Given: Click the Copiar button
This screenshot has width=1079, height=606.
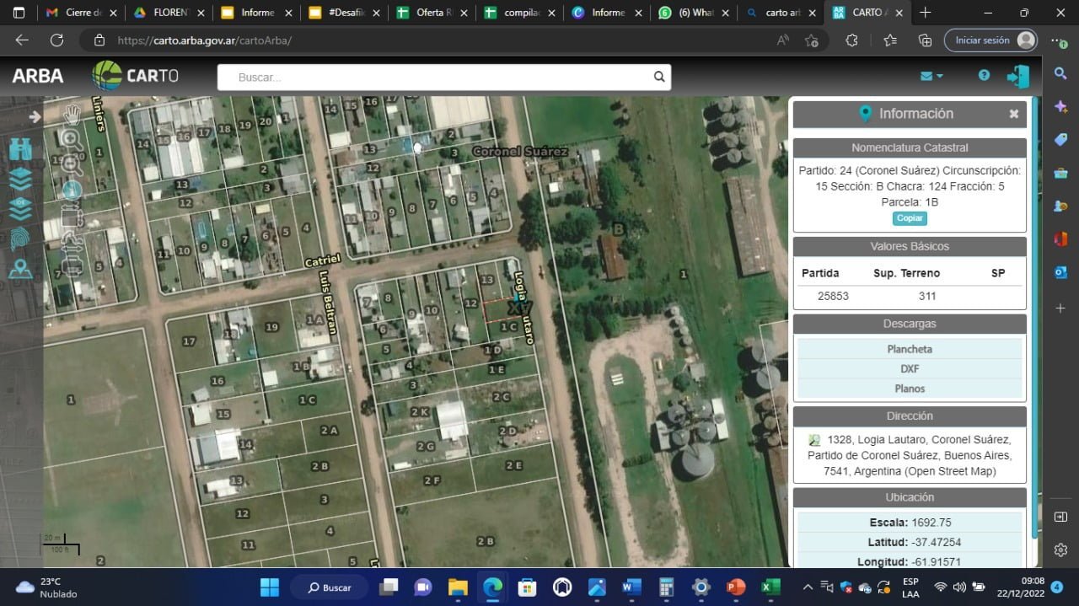Looking at the screenshot, I should coord(910,218).
